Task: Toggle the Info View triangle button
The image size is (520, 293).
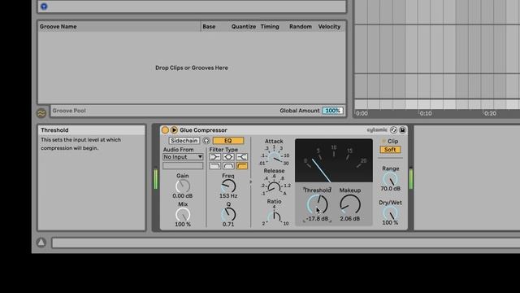Action: pos(41,243)
